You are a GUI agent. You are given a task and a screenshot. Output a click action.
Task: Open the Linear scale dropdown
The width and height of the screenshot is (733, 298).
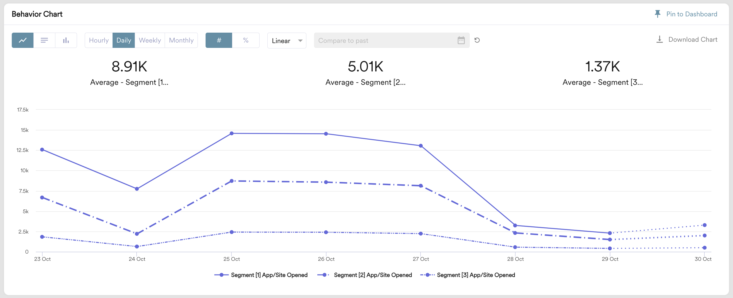[x=287, y=41]
